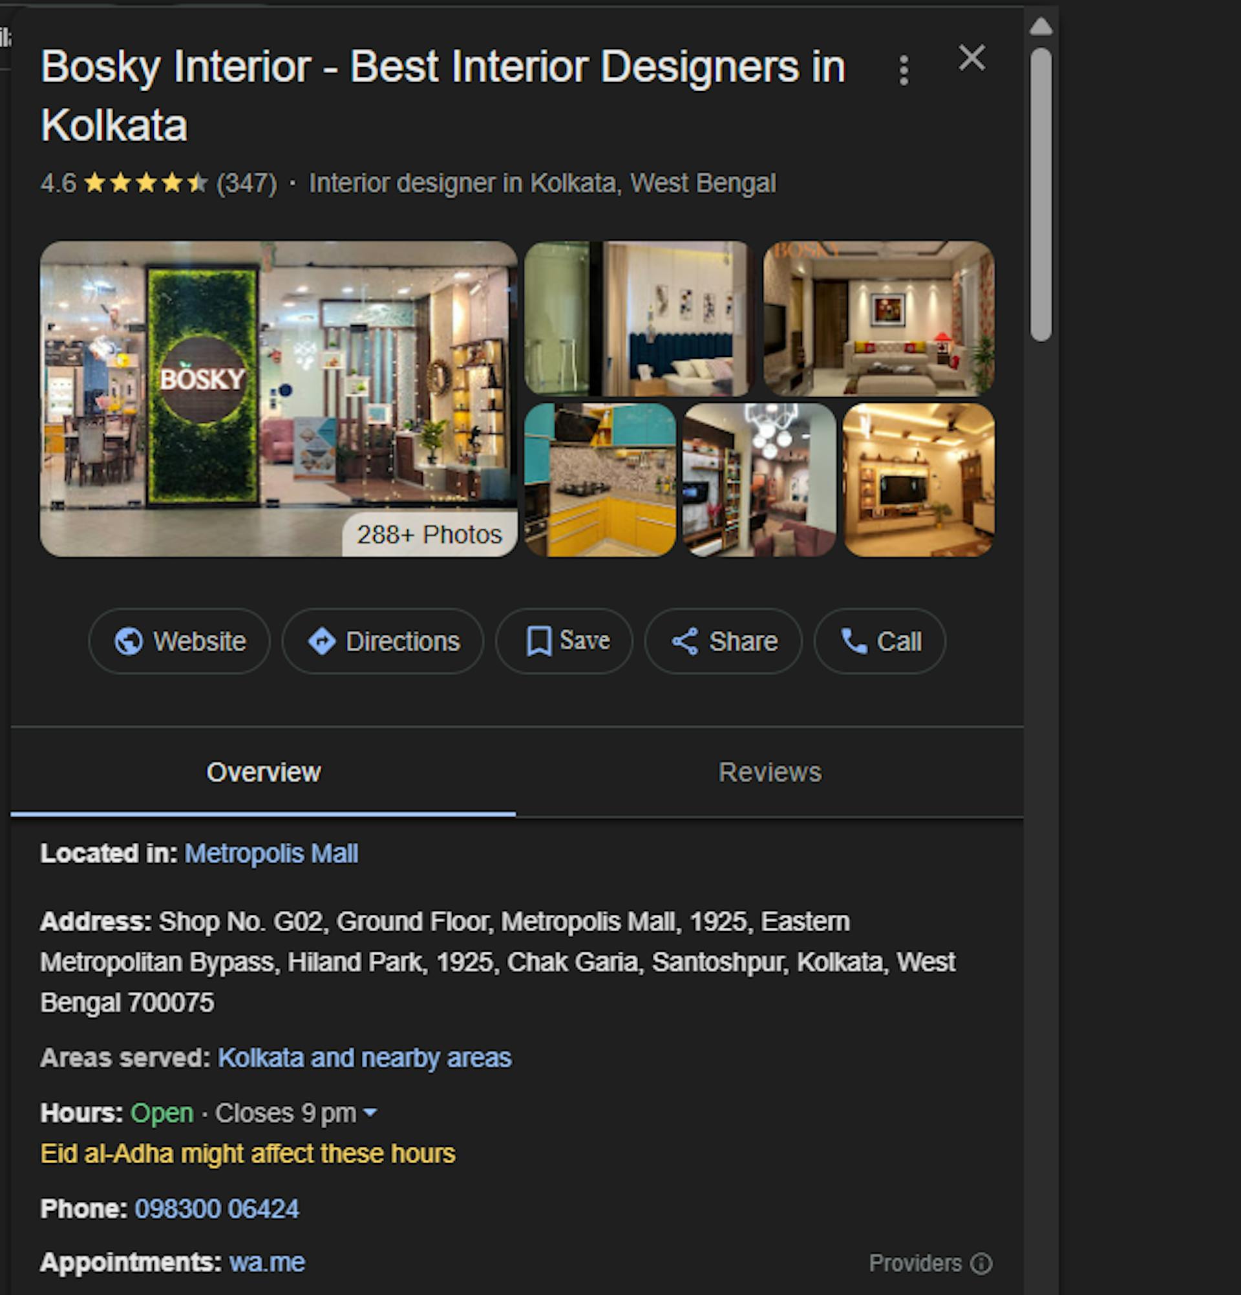View the Bosky storefront main photo
The image size is (1241, 1295).
click(278, 398)
